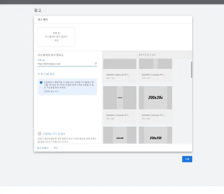Select the 240x400 banner thumbnail

point(120,135)
